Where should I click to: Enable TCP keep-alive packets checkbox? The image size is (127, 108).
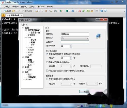(x=47, y=70)
